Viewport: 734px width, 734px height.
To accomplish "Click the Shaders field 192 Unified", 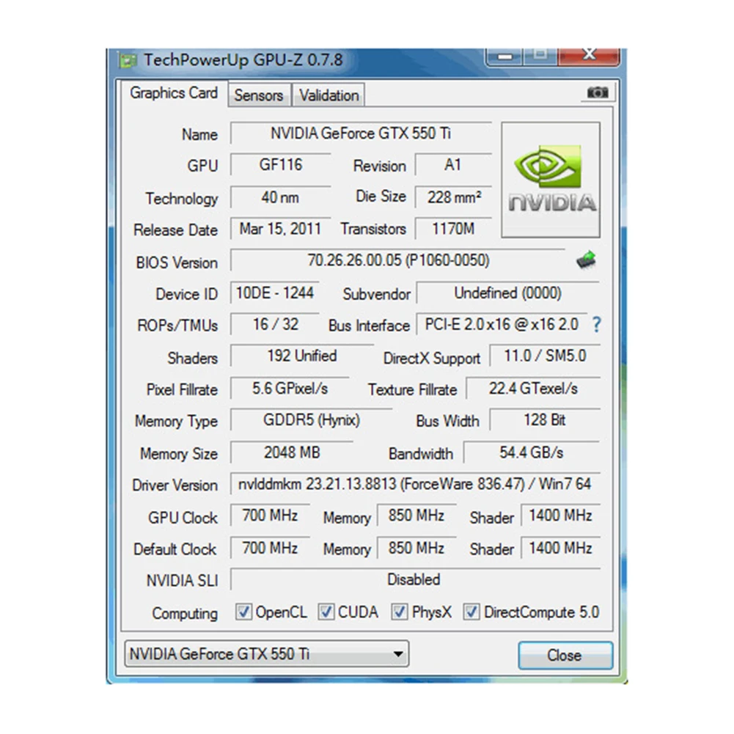I will (302, 356).
